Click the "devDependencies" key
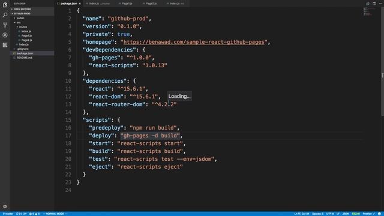Viewport: 384px width, 216px height. point(109,50)
